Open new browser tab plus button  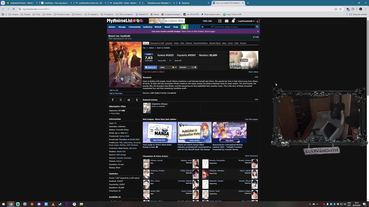click(248, 3)
